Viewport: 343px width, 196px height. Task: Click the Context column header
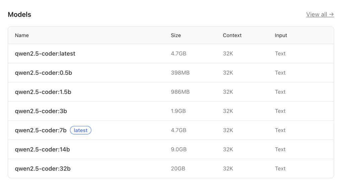232,35
